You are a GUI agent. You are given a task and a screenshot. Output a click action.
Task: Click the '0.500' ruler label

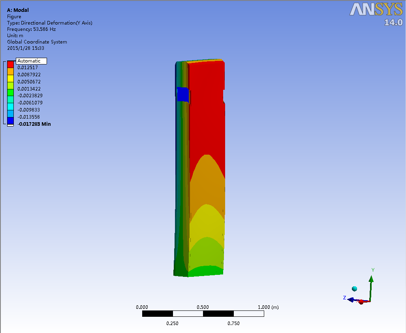(x=203, y=307)
